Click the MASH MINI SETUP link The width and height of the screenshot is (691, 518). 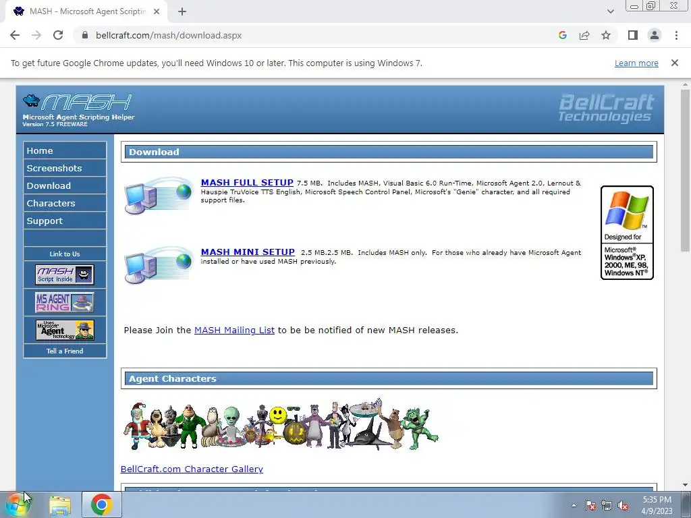click(248, 252)
